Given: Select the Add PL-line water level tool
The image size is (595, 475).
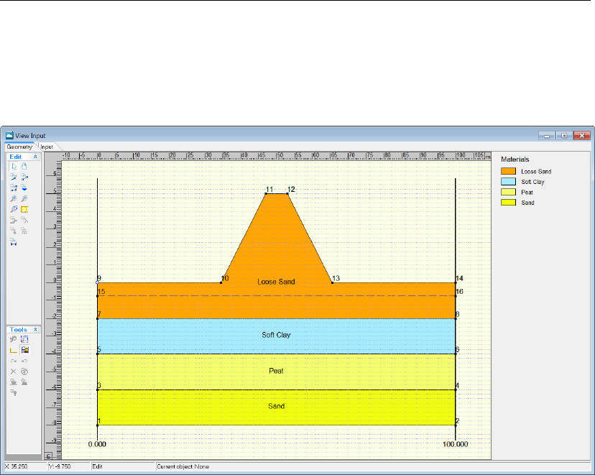Looking at the screenshot, I should [x=24, y=188].
